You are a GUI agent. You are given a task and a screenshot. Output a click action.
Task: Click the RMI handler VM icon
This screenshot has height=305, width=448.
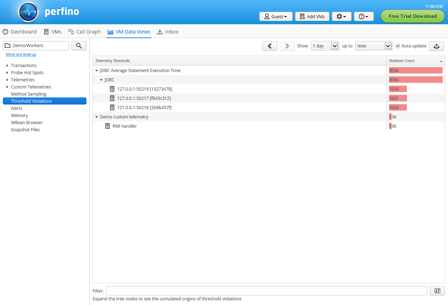pos(108,126)
